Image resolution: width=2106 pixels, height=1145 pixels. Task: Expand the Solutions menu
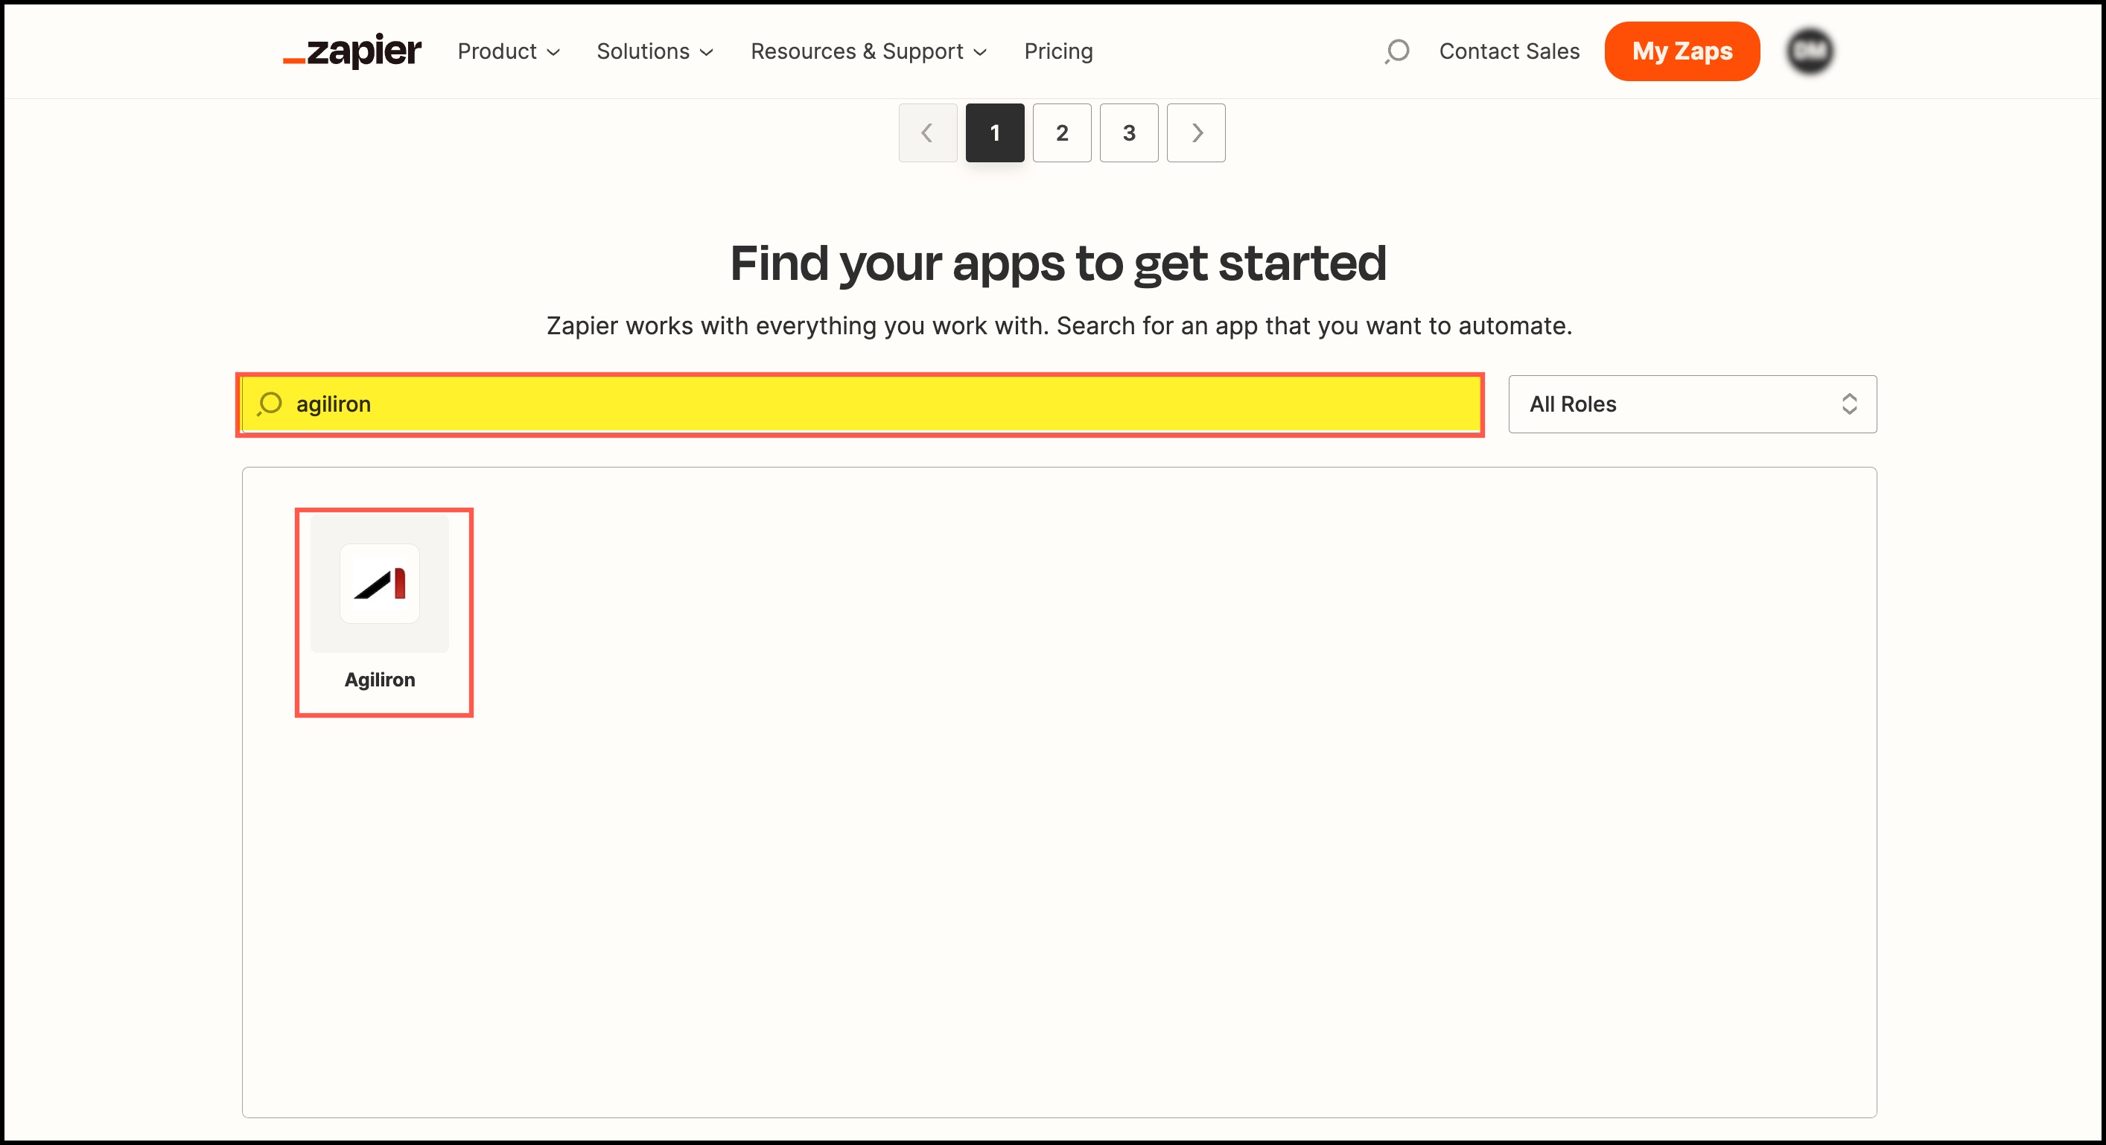pos(655,51)
